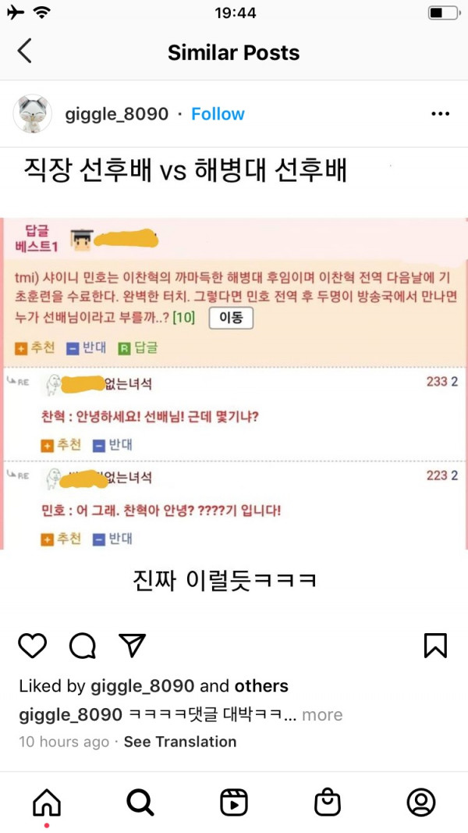Tap the giggle_8090 username in header
This screenshot has width=468, height=833.
(117, 114)
